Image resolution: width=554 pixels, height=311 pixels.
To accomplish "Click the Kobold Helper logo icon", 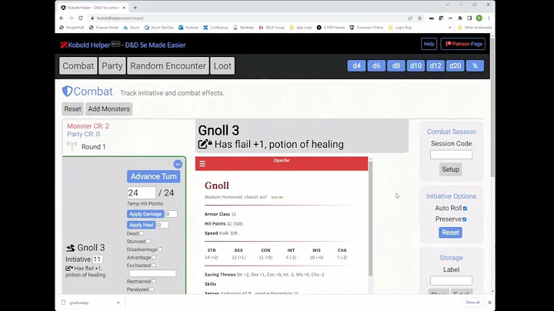I will click(64, 45).
